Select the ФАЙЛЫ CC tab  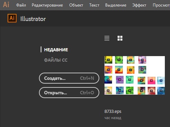point(56,60)
